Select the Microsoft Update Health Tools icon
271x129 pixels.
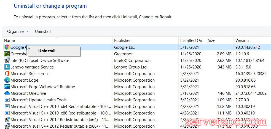point(7,100)
